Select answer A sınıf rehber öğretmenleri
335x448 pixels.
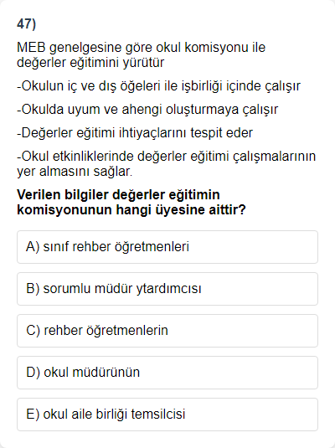coord(167,247)
